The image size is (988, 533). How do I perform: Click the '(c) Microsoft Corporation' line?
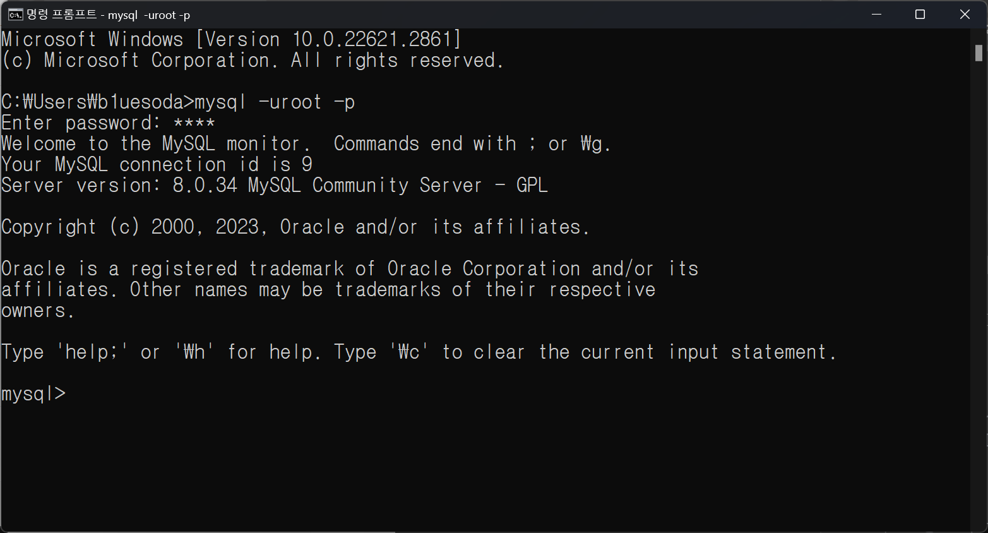pos(253,60)
